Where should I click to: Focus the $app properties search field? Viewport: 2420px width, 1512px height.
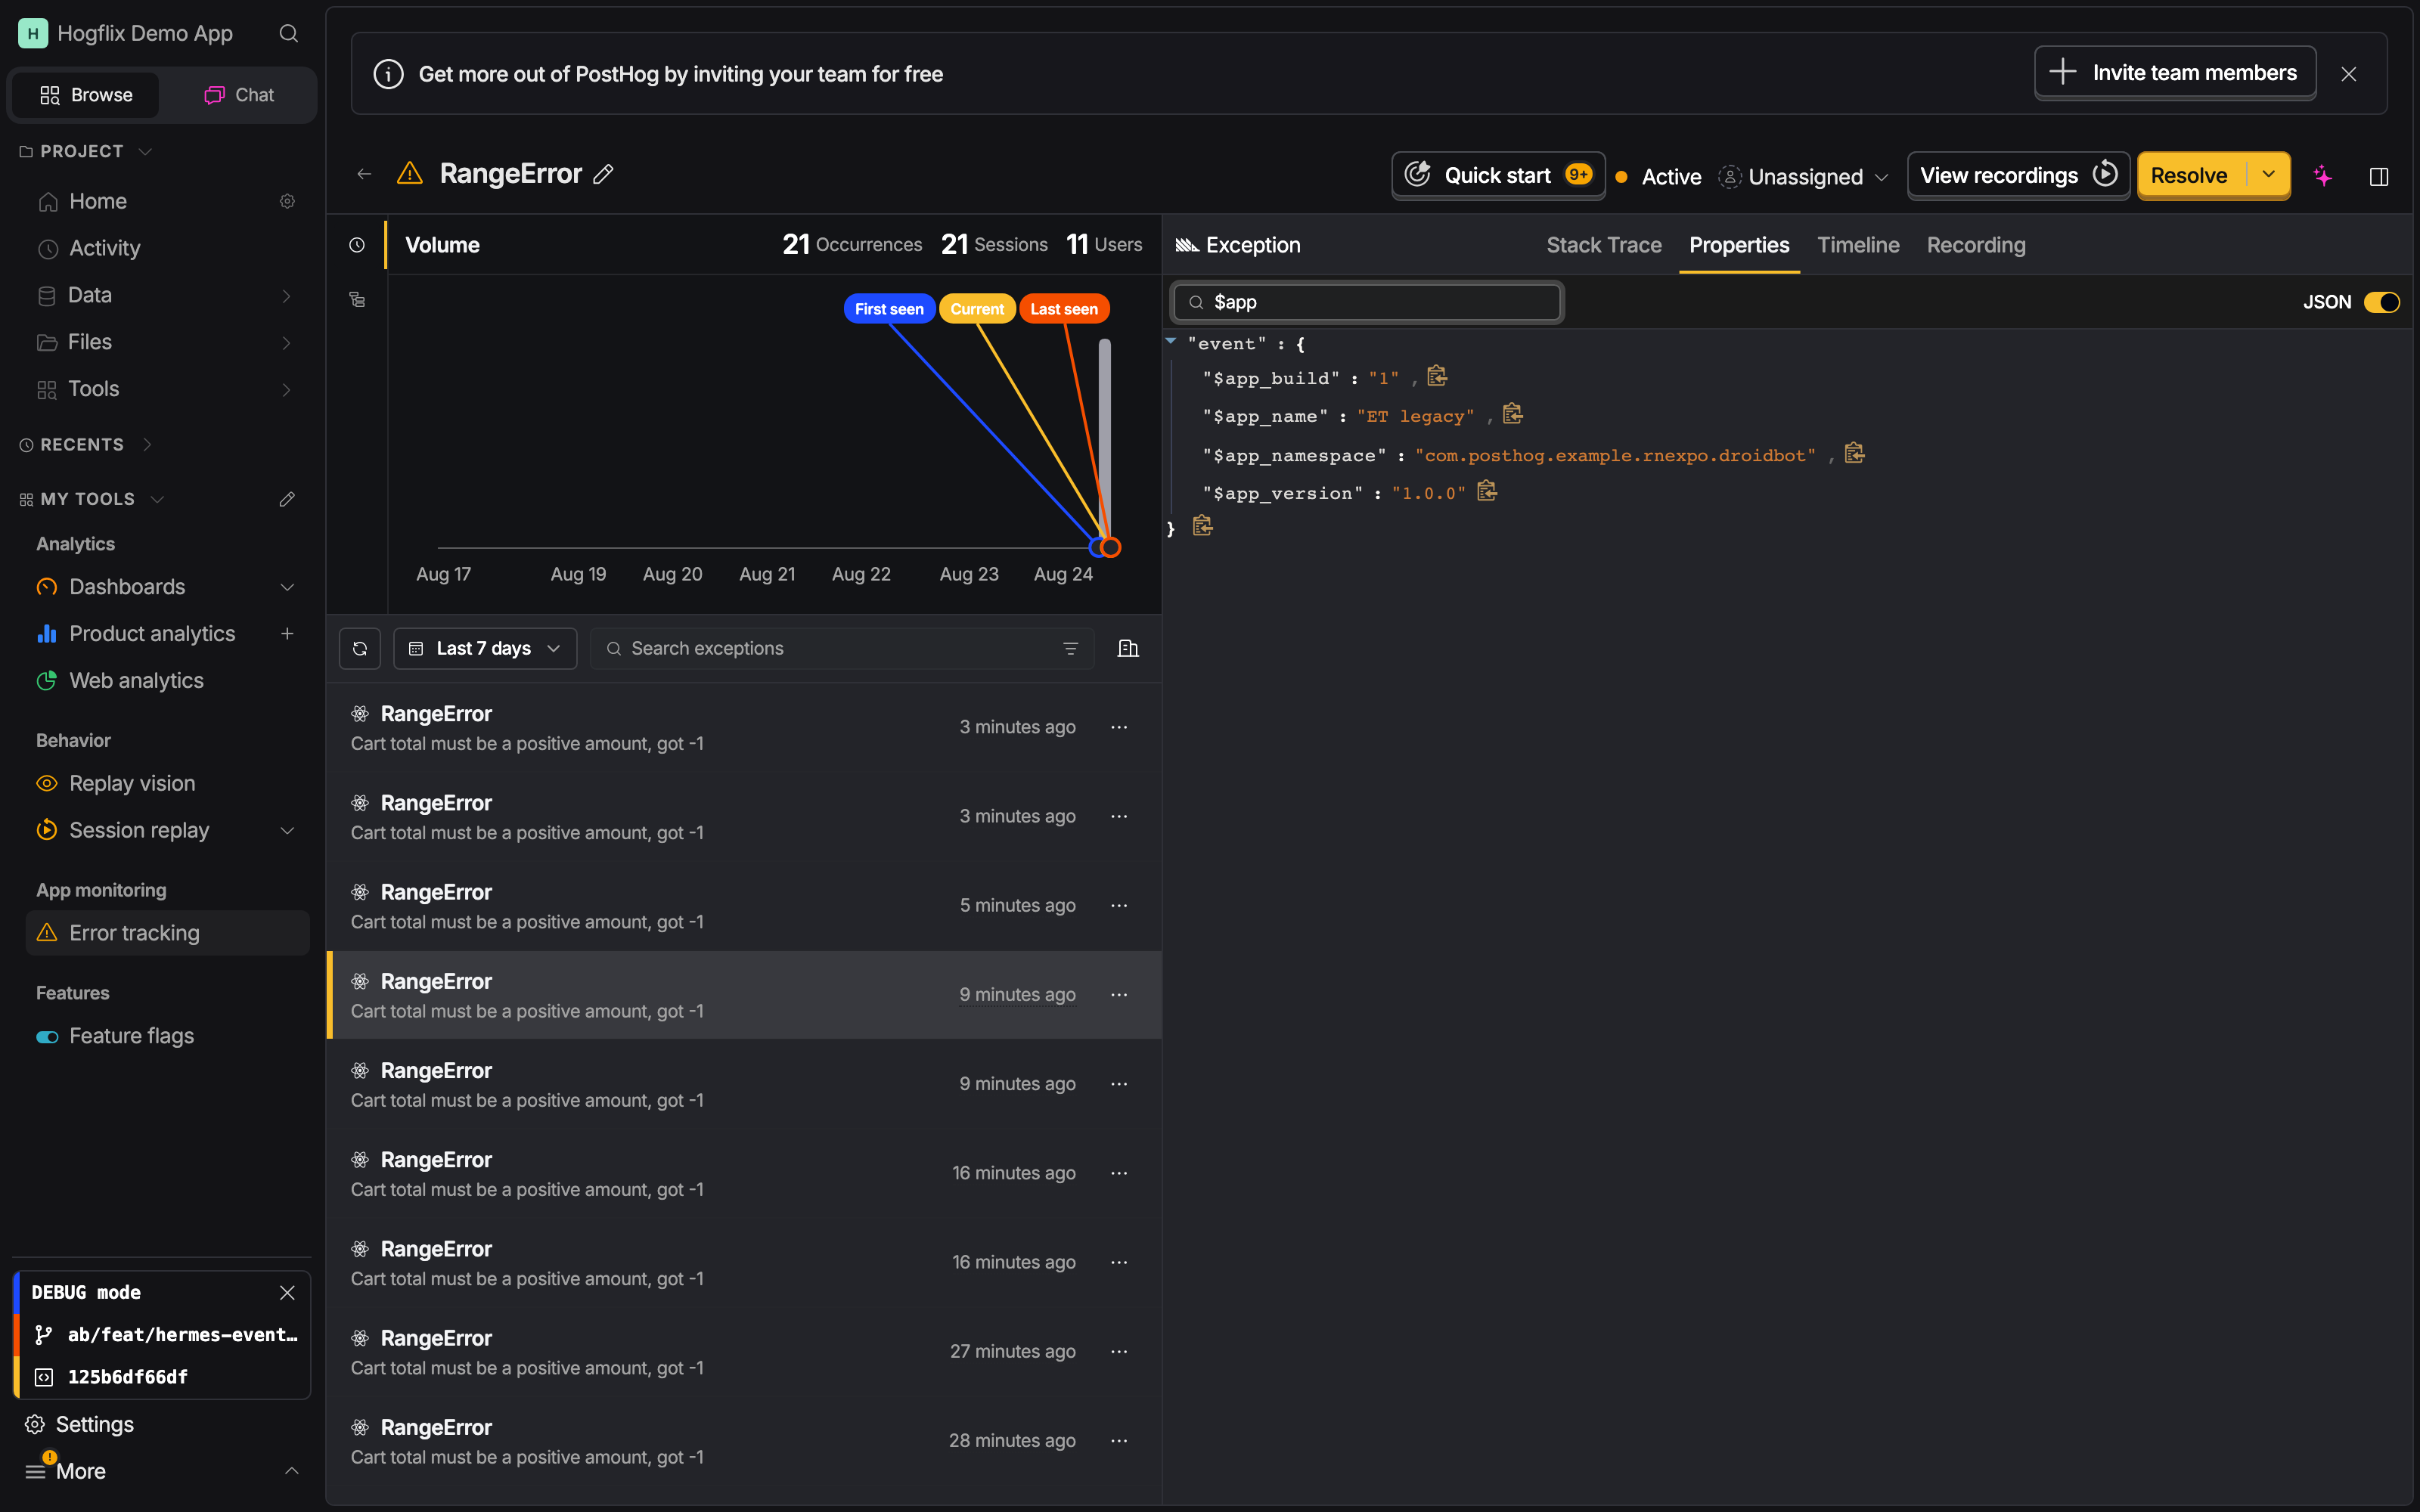pos(1368,302)
